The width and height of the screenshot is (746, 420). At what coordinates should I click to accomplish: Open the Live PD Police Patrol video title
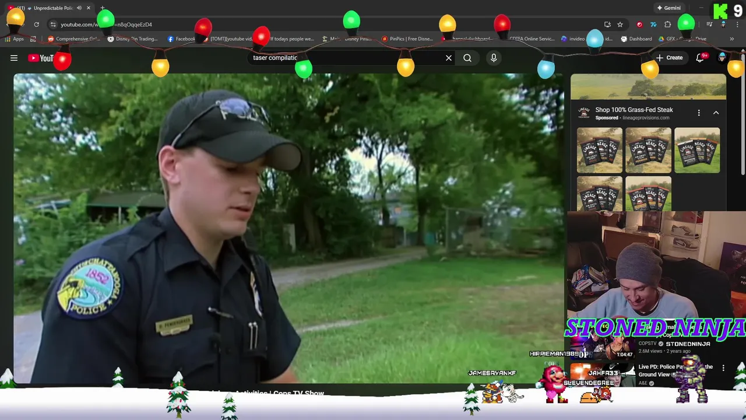tap(675, 370)
